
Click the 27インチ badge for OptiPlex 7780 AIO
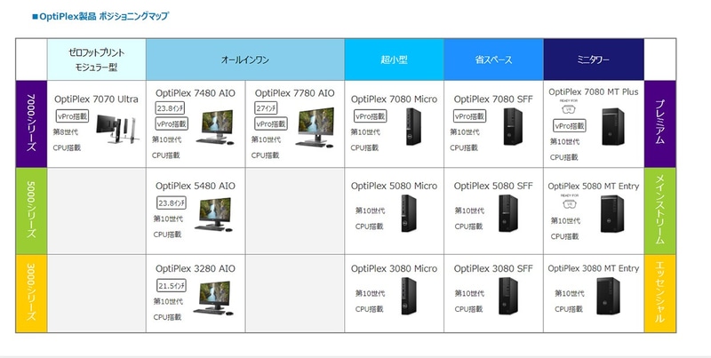266,108
